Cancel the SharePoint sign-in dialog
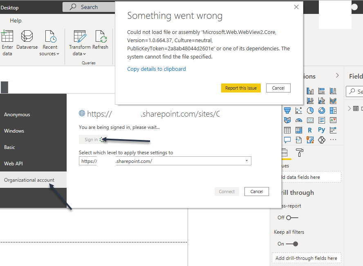Screen dimensions: 363x266 257,192
